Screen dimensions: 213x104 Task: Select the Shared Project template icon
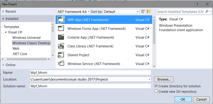(x=61, y=55)
